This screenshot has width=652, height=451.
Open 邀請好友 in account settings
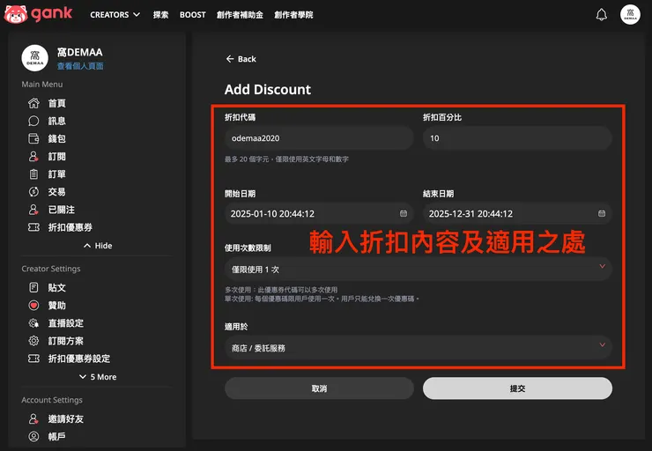[66, 419]
